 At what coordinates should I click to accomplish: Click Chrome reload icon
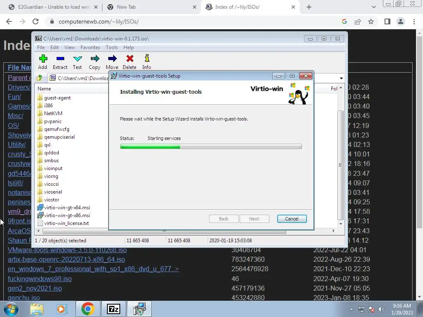36,21
